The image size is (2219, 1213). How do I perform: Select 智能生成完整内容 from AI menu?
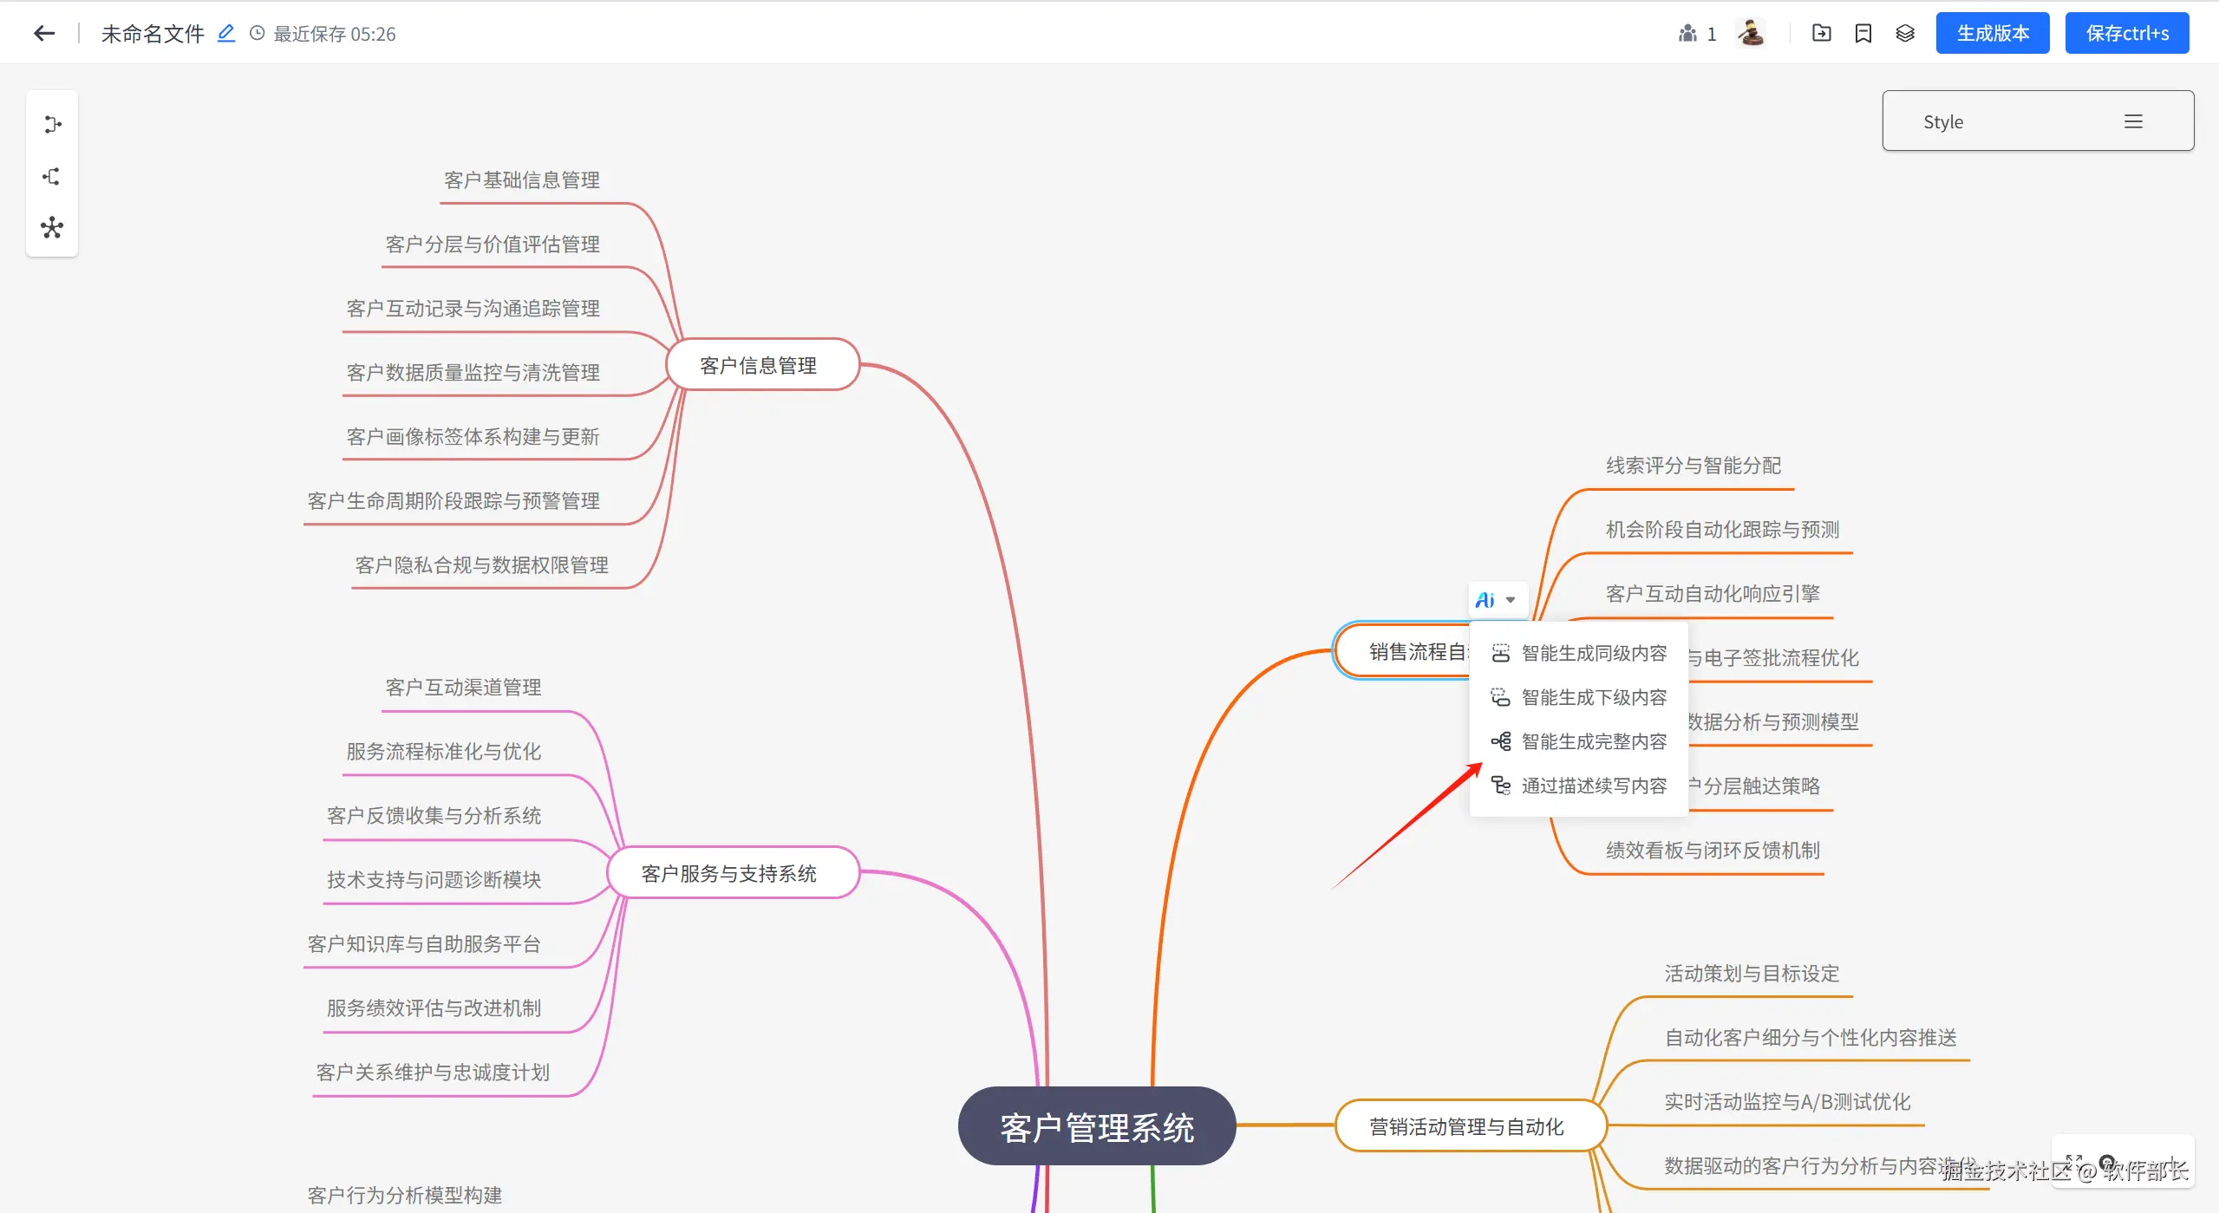(1593, 741)
